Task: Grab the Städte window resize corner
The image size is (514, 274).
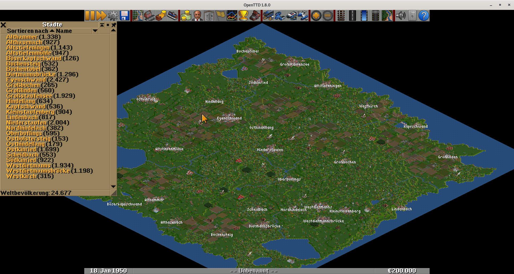Action: (114, 193)
